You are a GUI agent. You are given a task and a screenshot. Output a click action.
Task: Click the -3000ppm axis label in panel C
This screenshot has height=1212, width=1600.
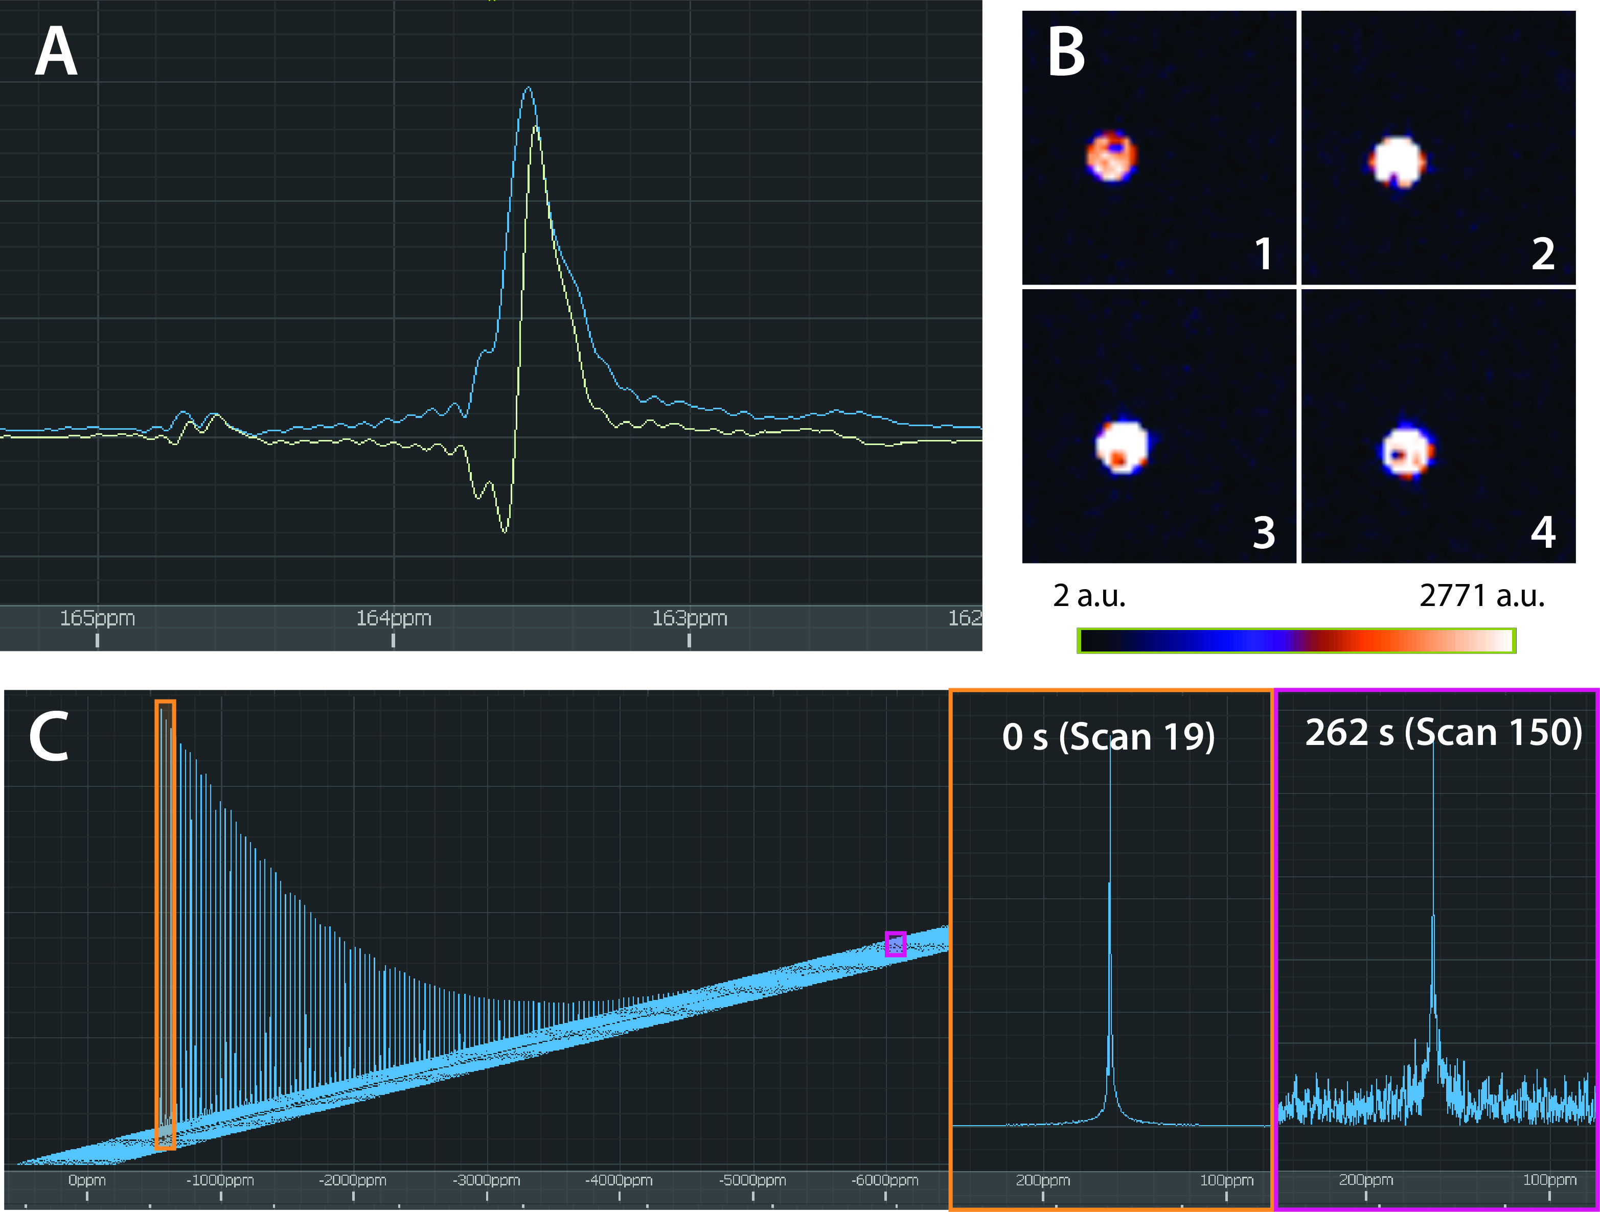click(486, 1180)
